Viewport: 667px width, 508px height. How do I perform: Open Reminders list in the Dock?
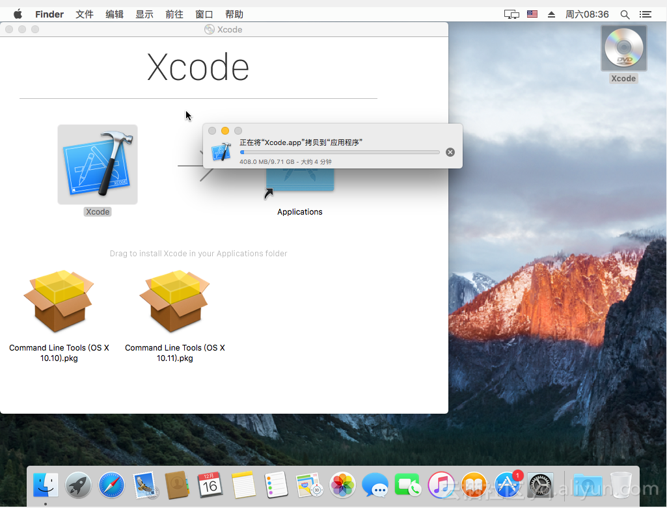tap(276, 485)
